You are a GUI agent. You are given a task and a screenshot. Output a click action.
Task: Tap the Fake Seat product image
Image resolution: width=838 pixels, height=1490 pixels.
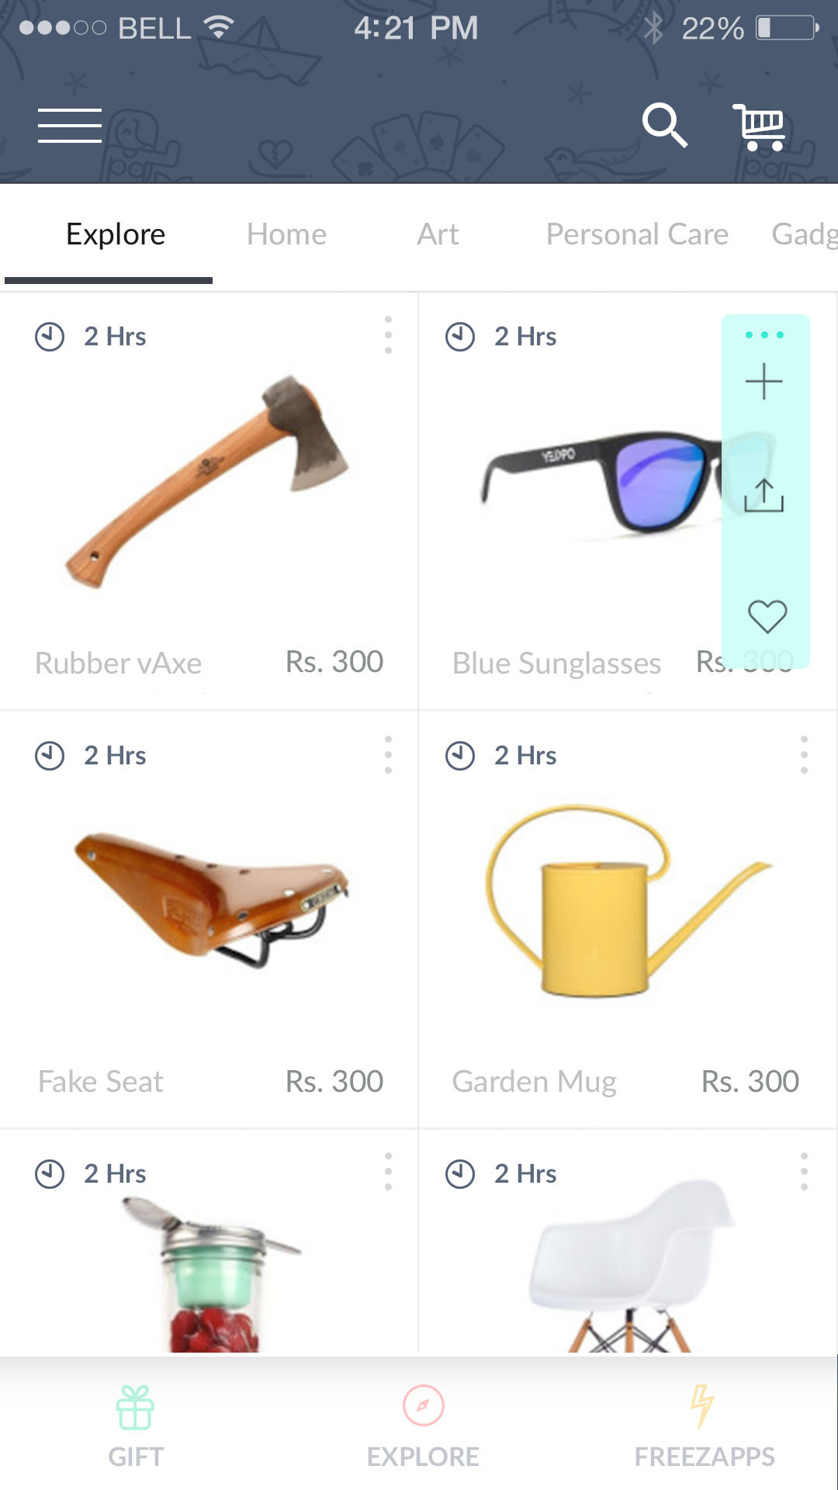tap(211, 899)
